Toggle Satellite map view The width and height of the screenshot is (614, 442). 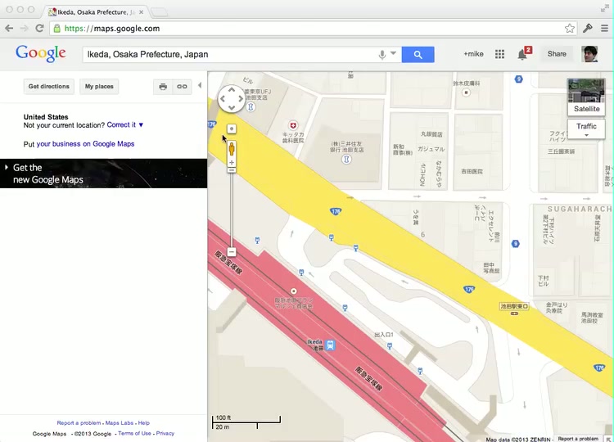point(586,109)
